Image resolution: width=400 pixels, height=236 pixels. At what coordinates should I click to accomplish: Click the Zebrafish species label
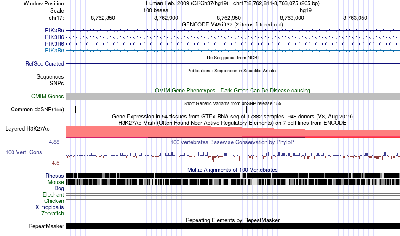(53, 214)
